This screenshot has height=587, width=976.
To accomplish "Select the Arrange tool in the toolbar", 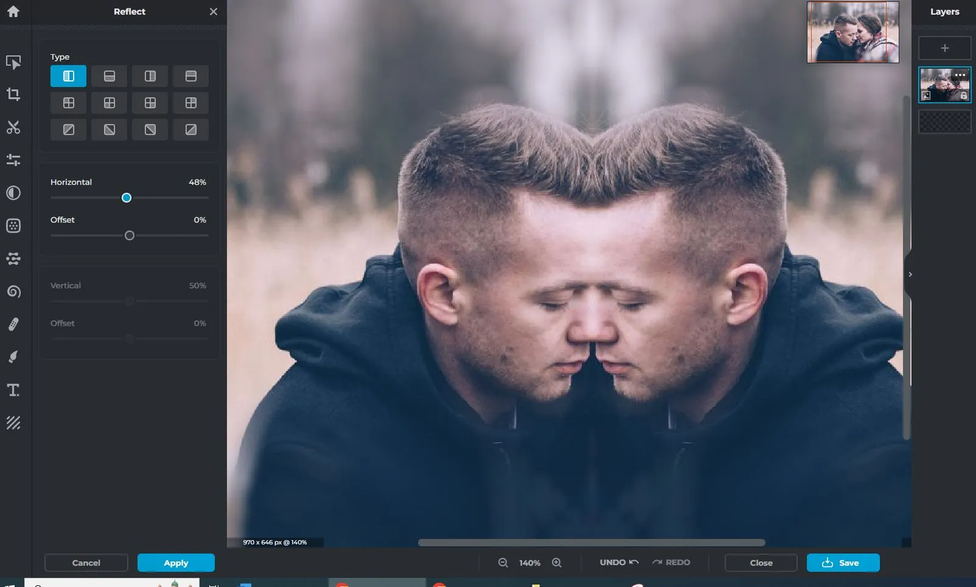I will point(13,62).
